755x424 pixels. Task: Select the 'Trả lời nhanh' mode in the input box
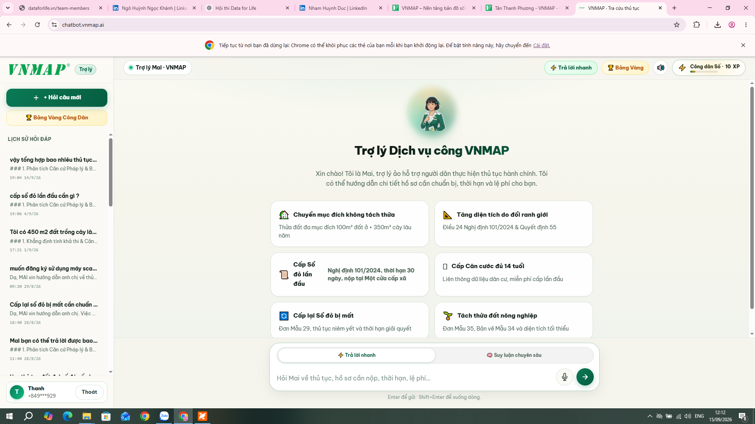pos(357,355)
